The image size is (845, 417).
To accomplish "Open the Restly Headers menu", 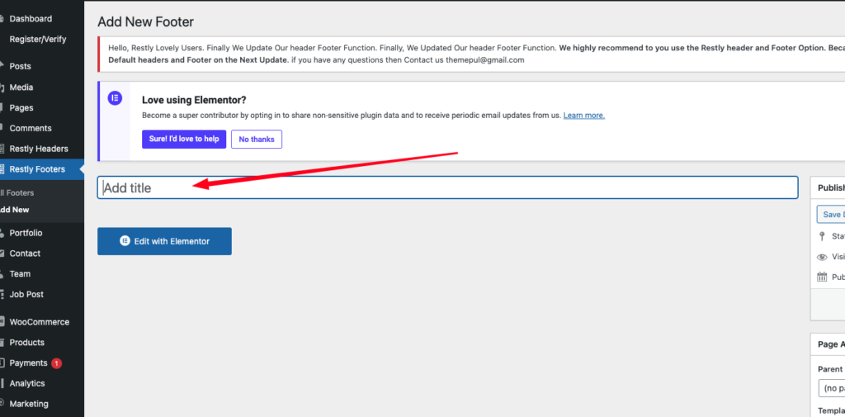I will tap(38, 149).
